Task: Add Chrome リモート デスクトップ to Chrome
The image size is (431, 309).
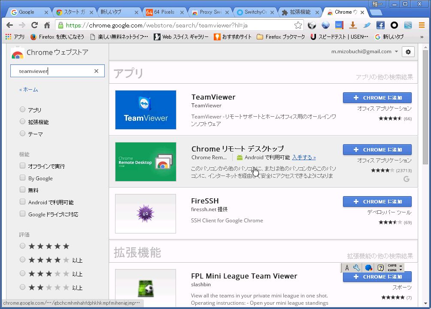Action: click(377, 149)
